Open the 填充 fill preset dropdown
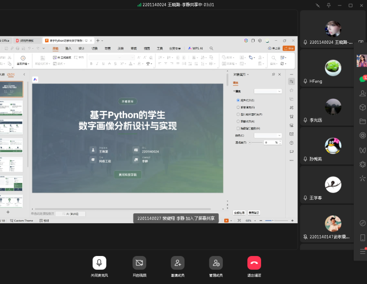 [x=267, y=91]
